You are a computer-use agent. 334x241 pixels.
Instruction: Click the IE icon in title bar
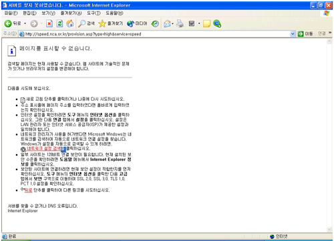tap(5, 5)
